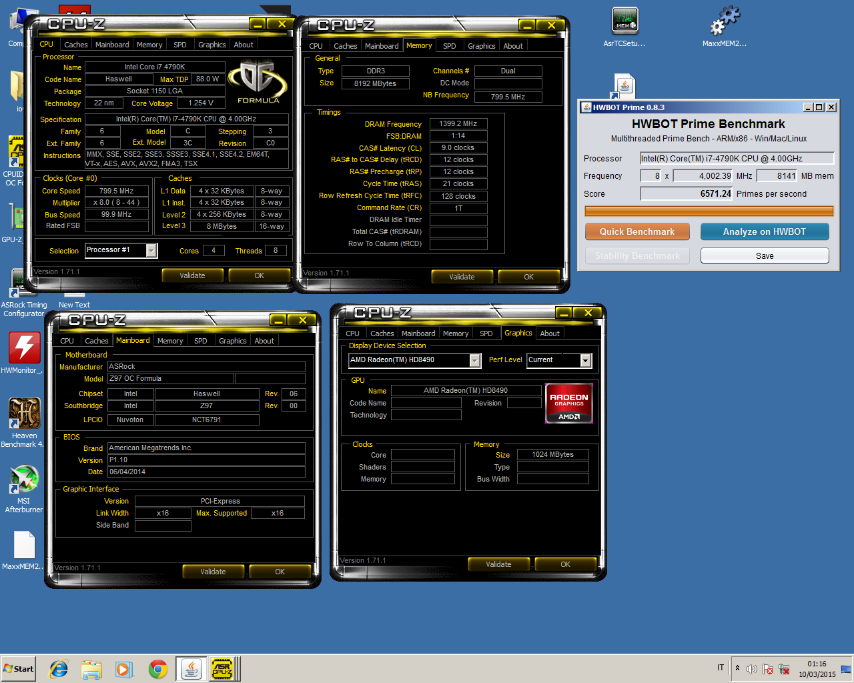Click Memory Size 1024 MBytes field
Screen dimensions: 854x683
[553, 454]
